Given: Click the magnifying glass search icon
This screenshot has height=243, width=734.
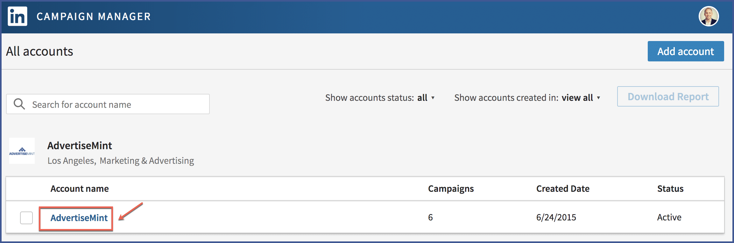Looking at the screenshot, I should (19, 104).
